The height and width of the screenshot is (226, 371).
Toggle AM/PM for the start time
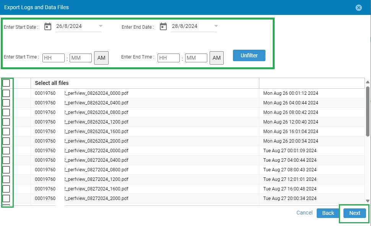coord(101,58)
